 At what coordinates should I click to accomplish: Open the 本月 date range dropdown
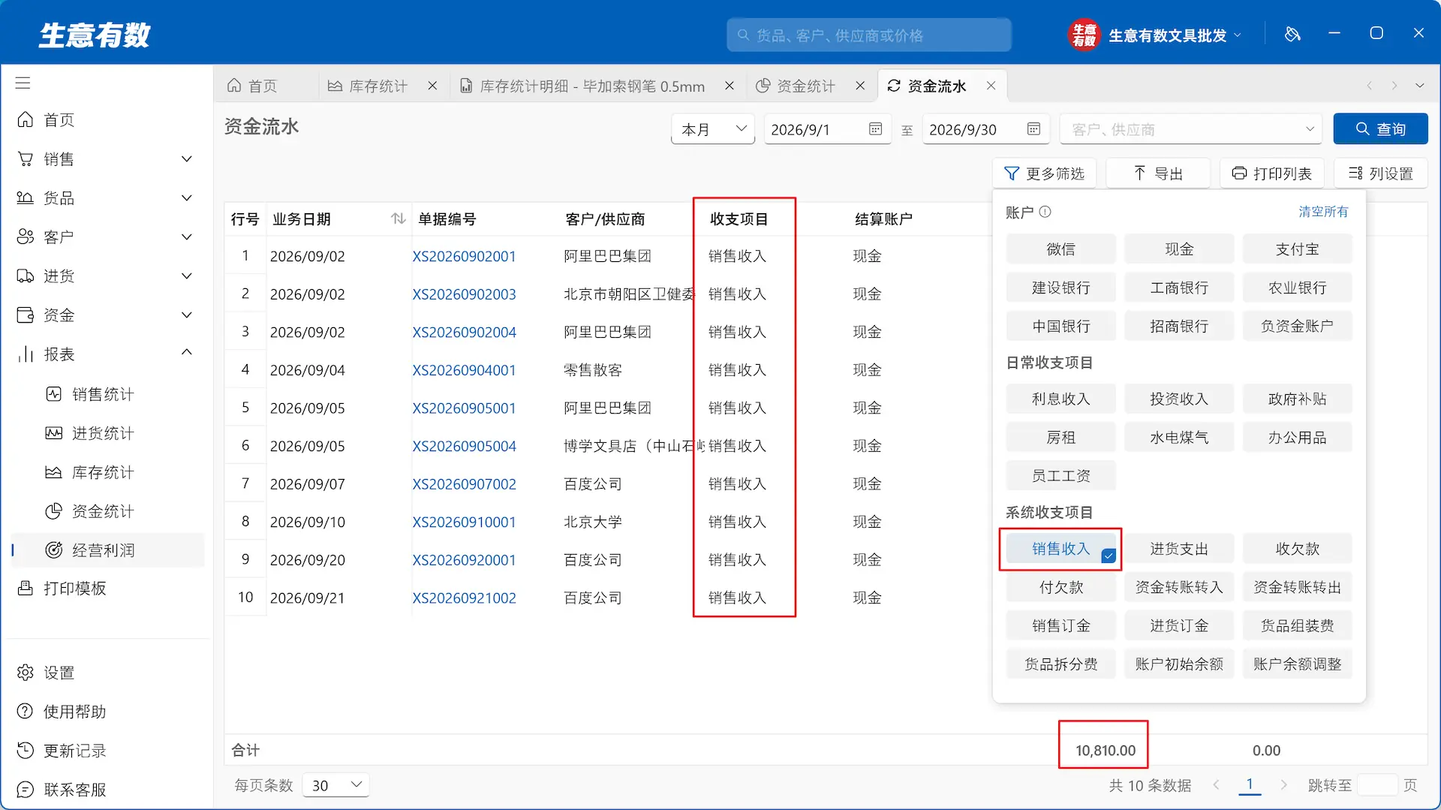[x=712, y=129]
